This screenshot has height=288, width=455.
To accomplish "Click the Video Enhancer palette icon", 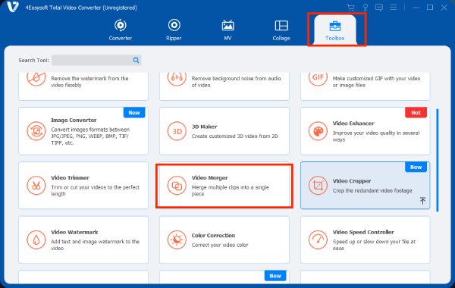I will click(x=318, y=131).
